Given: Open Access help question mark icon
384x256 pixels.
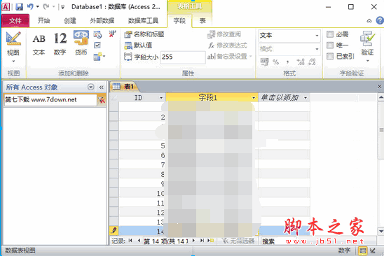Looking at the screenshot, I should pos(380,20).
